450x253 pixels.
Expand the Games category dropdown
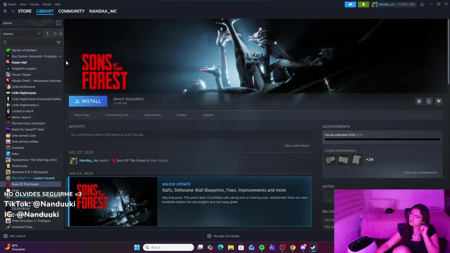click(22, 34)
